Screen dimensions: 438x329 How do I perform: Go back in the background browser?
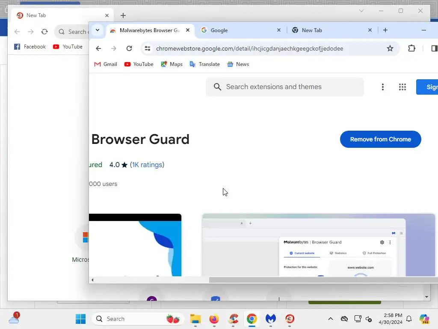[x=17, y=32]
